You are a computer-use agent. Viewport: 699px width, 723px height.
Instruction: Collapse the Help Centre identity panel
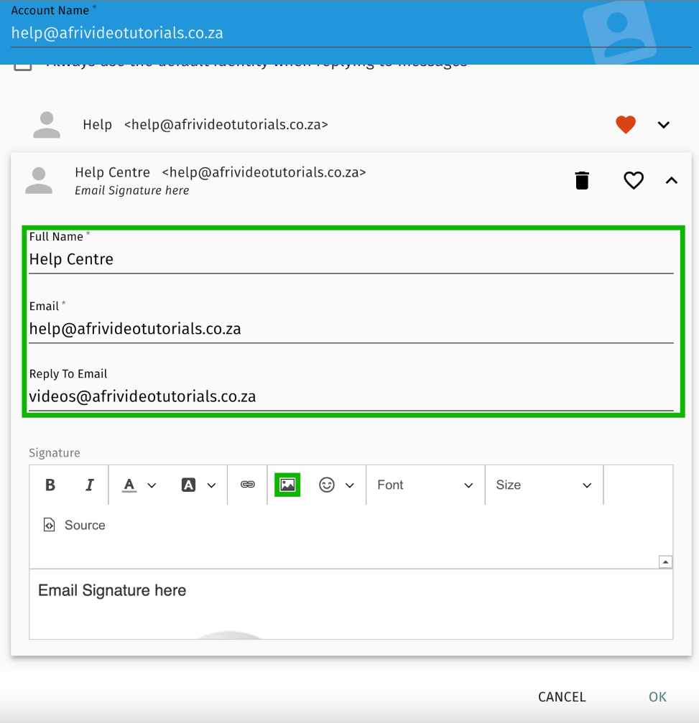pos(671,181)
